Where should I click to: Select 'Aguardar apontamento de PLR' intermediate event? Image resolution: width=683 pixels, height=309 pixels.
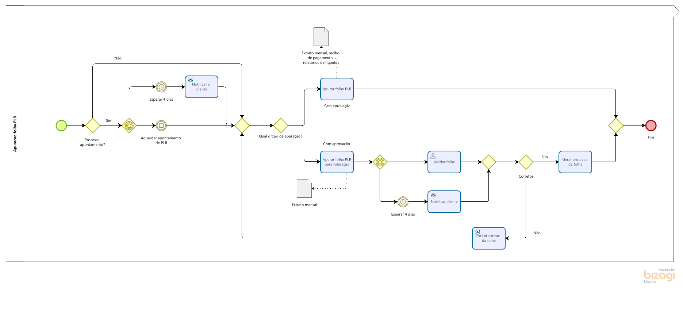[161, 125]
